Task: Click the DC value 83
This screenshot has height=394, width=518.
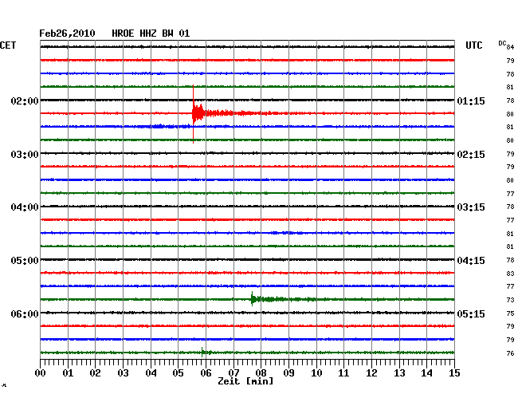Action: pos(510,274)
